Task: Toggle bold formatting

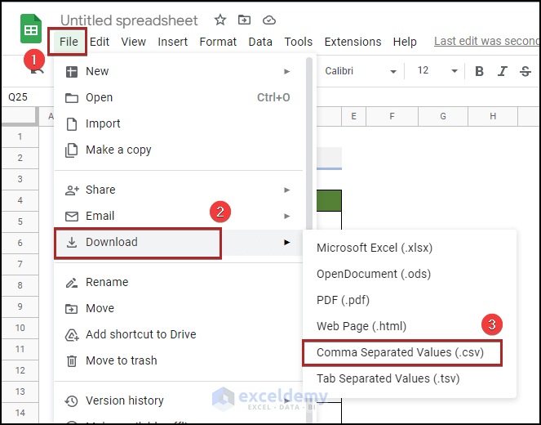Action: tap(479, 71)
